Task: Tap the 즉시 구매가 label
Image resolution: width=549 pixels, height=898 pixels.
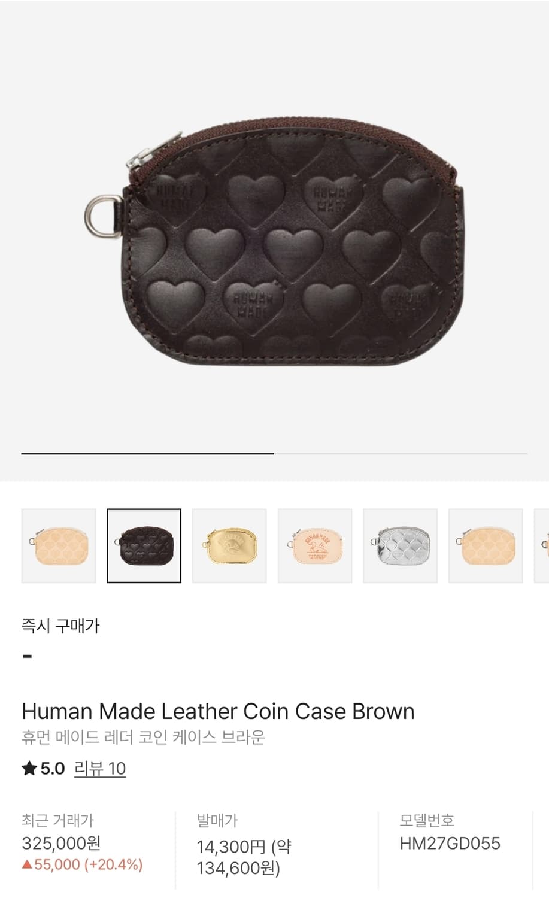Action: coord(60,626)
